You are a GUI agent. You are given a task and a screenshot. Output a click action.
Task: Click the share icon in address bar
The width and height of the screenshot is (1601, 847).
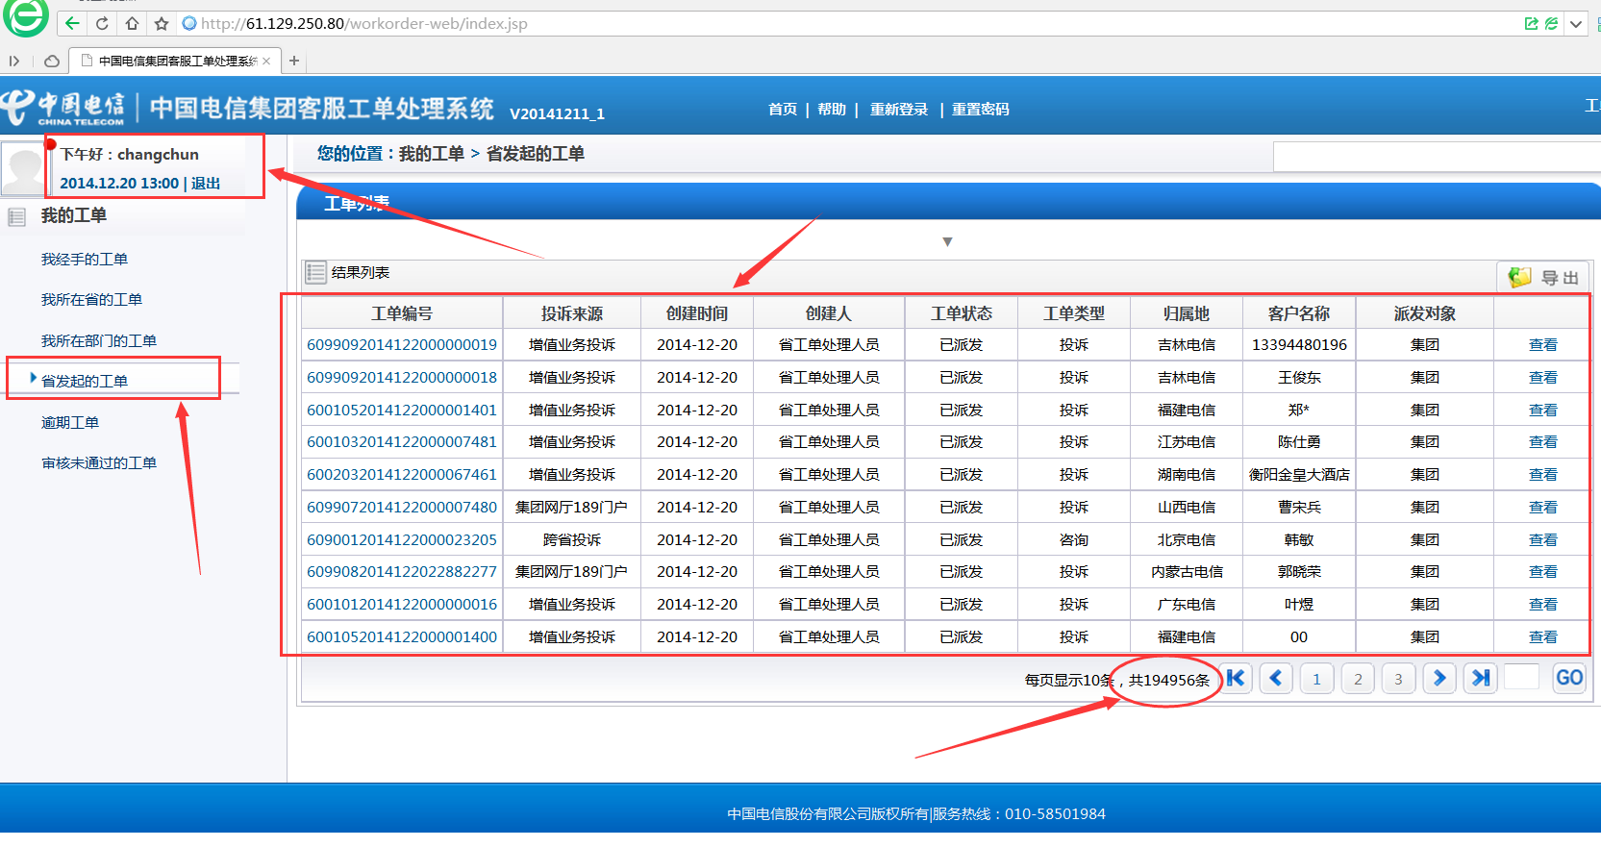(x=1531, y=23)
